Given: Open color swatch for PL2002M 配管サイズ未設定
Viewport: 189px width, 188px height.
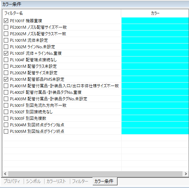Looking at the screenshot, I should click(155, 73).
